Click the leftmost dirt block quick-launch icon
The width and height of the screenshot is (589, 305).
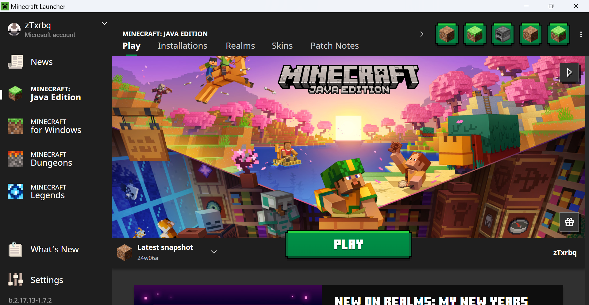[447, 34]
